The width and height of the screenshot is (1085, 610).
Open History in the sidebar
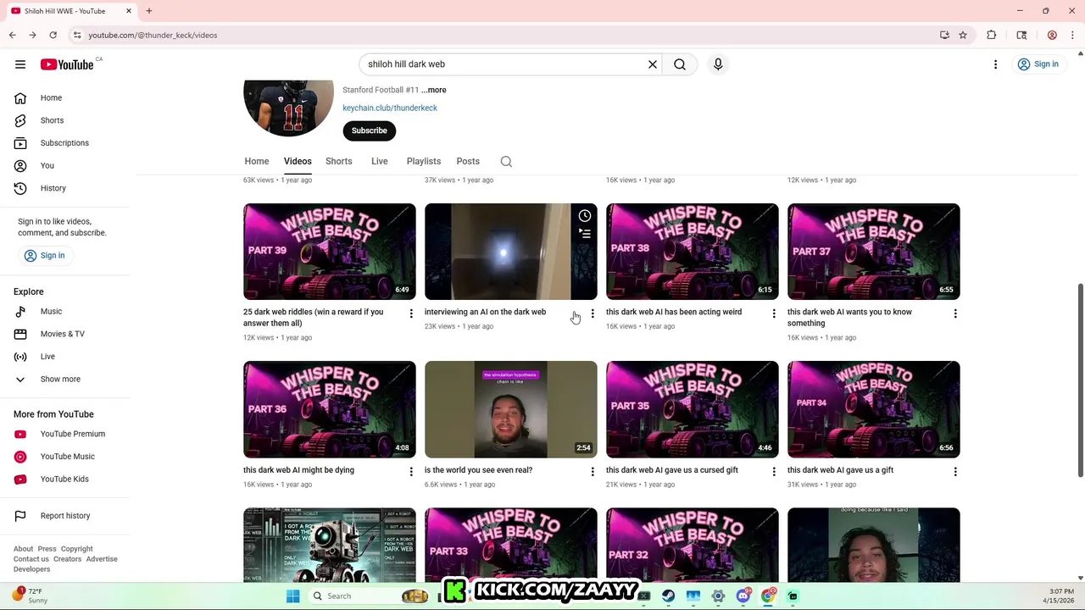click(53, 188)
